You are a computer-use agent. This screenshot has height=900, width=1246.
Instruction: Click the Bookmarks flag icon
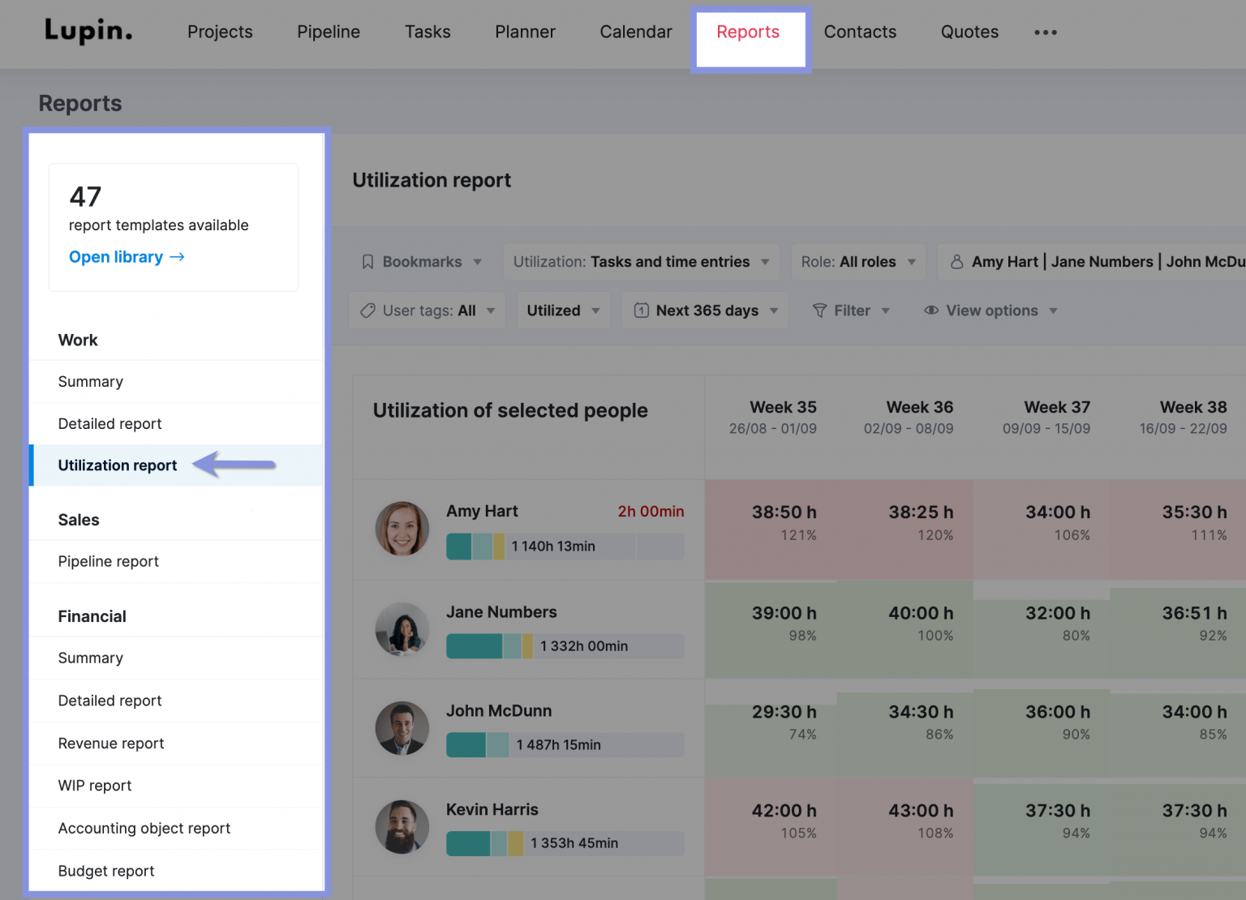click(x=367, y=261)
